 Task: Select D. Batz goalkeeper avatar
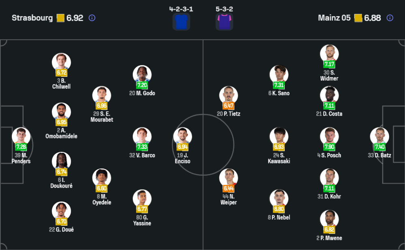(379, 136)
